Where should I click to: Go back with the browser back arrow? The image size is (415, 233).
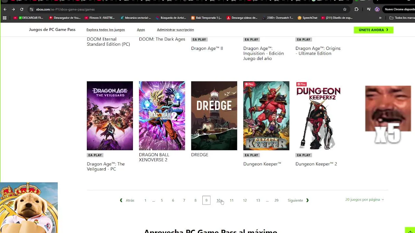pyautogui.click(x=5, y=9)
